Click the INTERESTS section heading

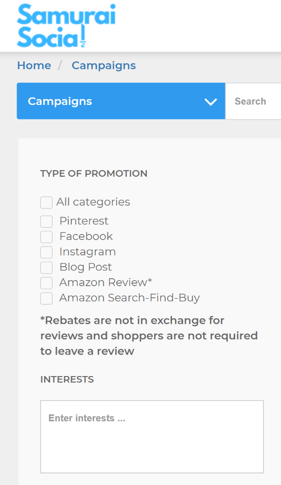pyautogui.click(x=67, y=380)
